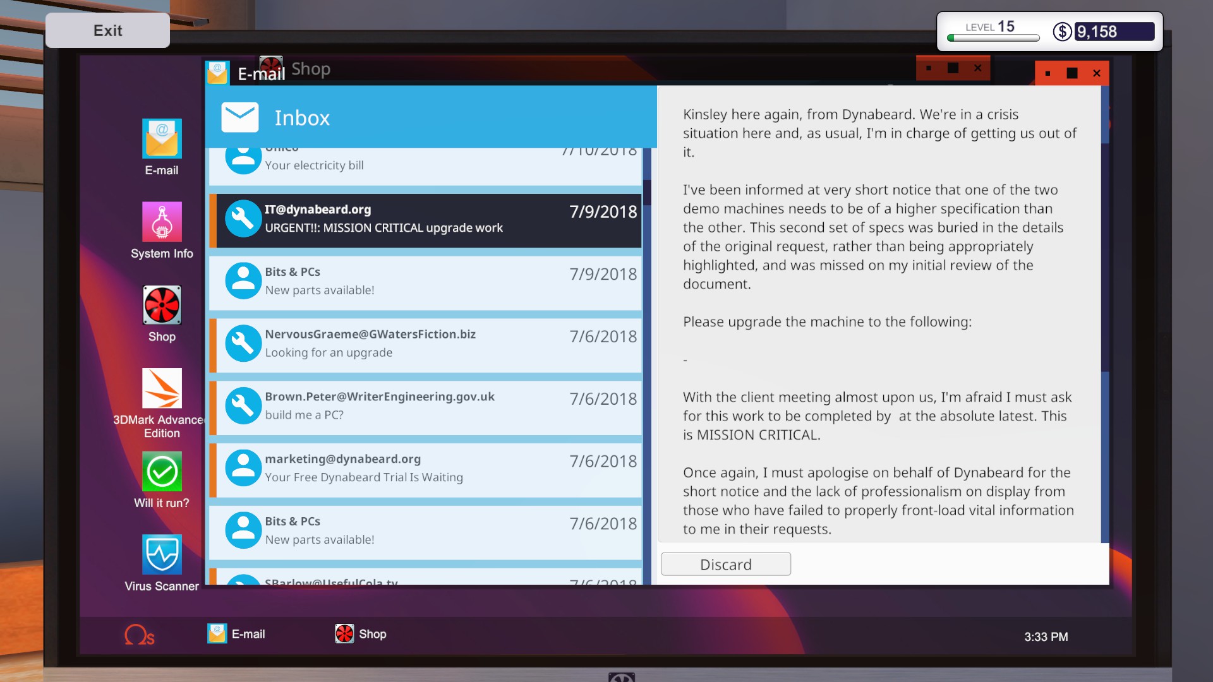
Task: Open the 'build me a PC?' email
Action: click(425, 408)
